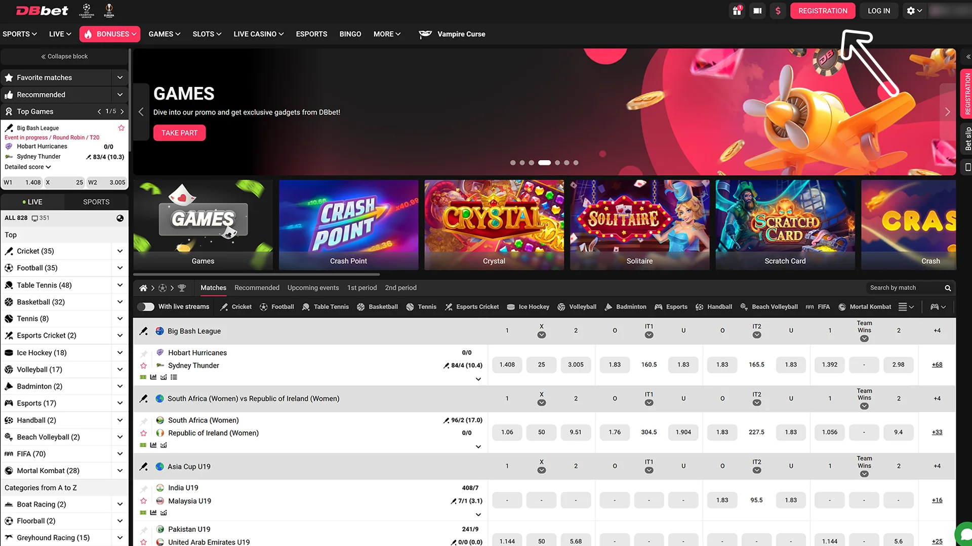972x546 pixels.
Task: Switch to the Recommended tab
Action: (x=257, y=288)
